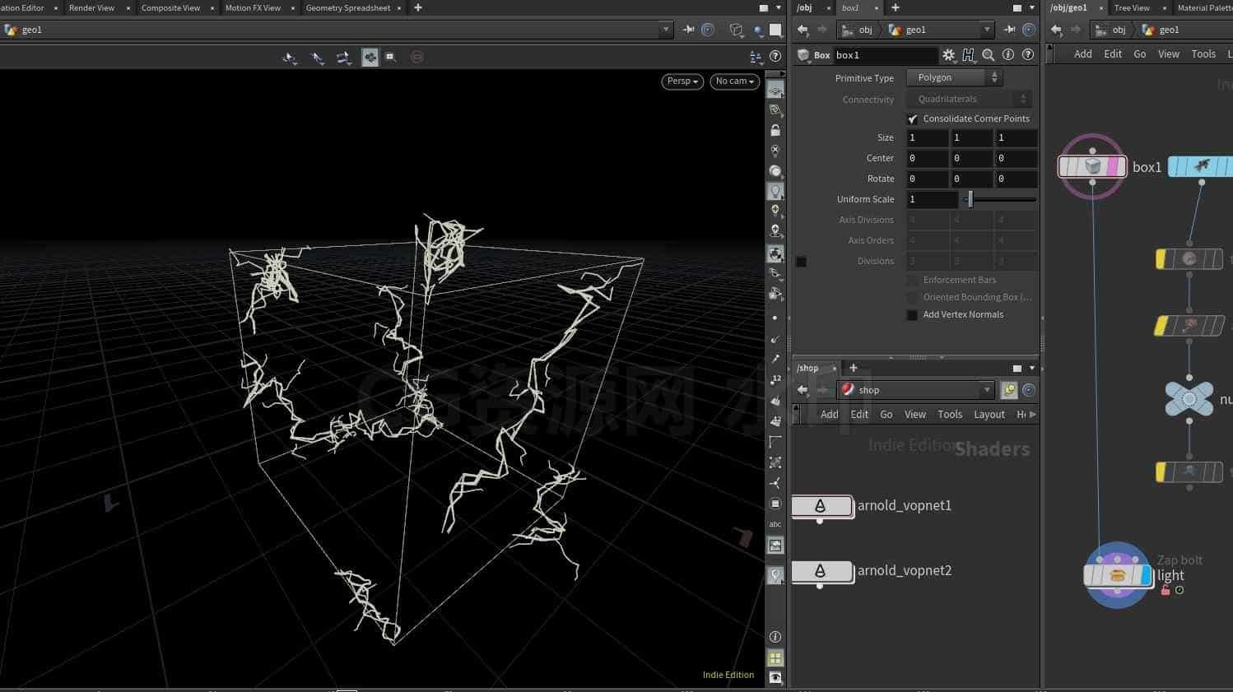The height and width of the screenshot is (692, 1233).
Task: Select the light node in the network
Action: pyautogui.click(x=1118, y=575)
